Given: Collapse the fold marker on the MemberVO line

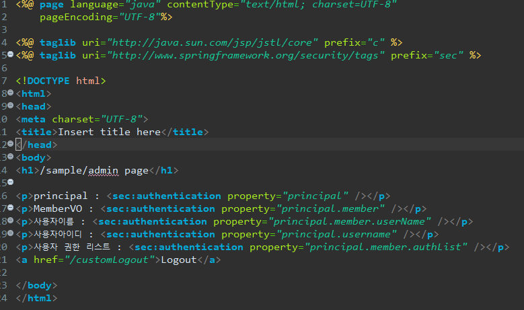Looking at the screenshot, I should pos(10,207).
